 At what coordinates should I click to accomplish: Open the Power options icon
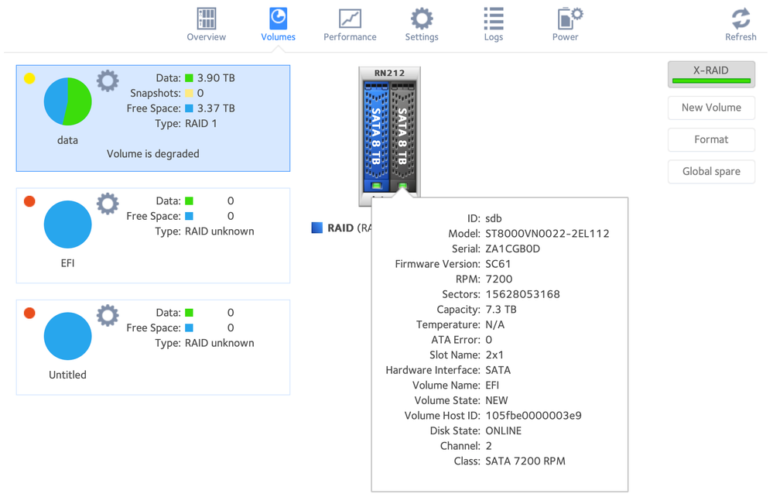click(569, 19)
